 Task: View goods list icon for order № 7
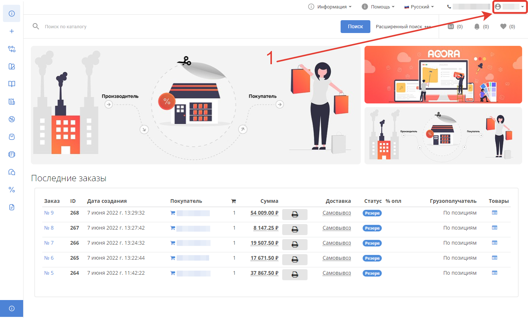(x=495, y=243)
